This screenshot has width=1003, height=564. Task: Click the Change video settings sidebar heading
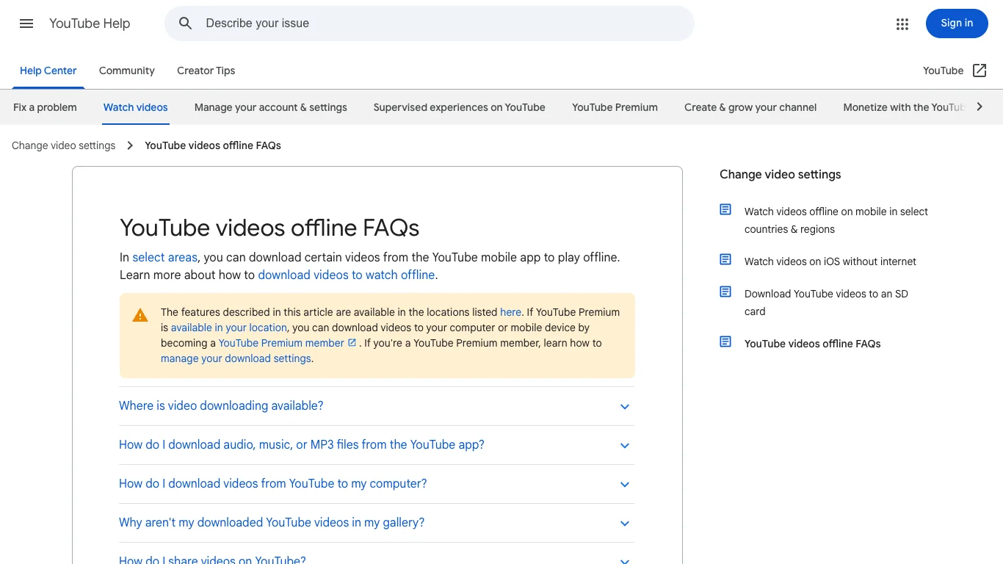click(781, 175)
